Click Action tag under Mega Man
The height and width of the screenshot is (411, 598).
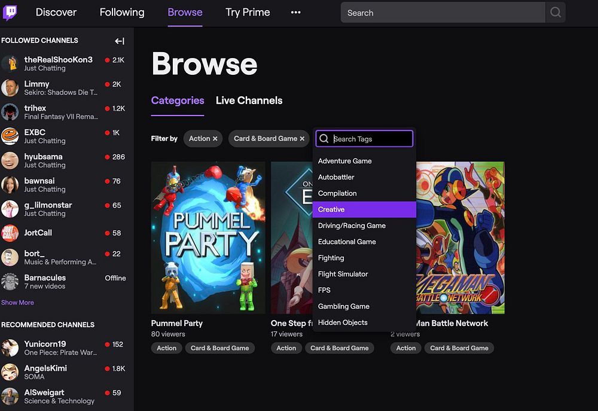406,348
